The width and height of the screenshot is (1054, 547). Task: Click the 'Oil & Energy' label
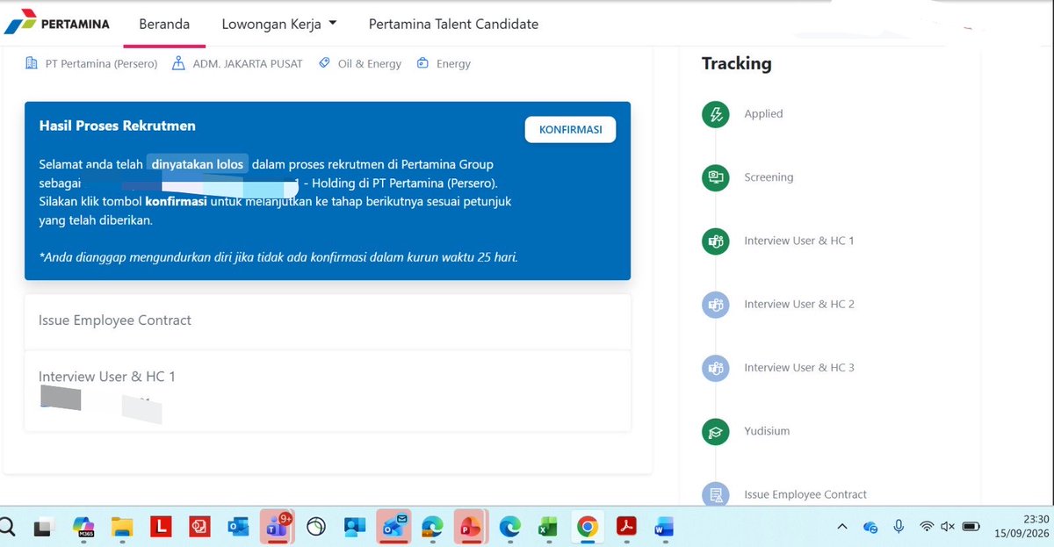(x=370, y=64)
